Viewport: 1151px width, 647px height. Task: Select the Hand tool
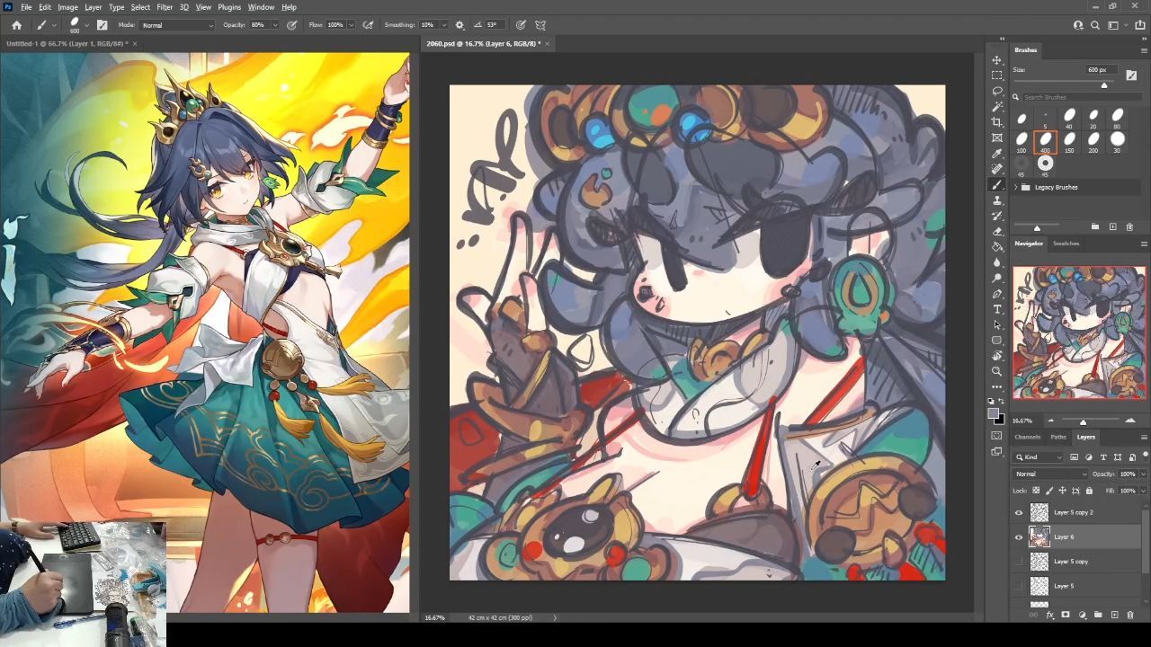click(x=996, y=356)
